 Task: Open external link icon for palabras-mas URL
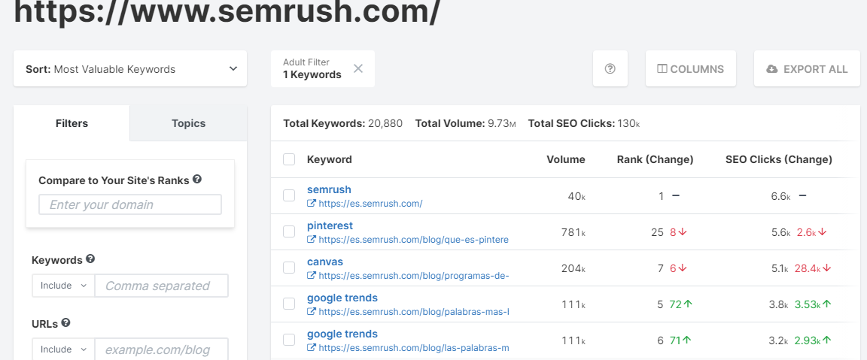tap(312, 312)
